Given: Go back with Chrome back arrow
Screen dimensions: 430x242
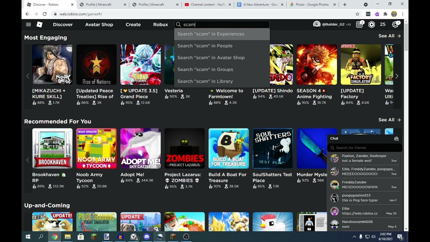Looking at the screenshot, I should tap(28, 14).
